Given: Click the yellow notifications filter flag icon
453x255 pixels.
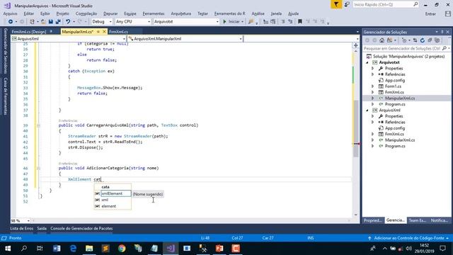Looking at the screenshot, I should click(x=336, y=5).
